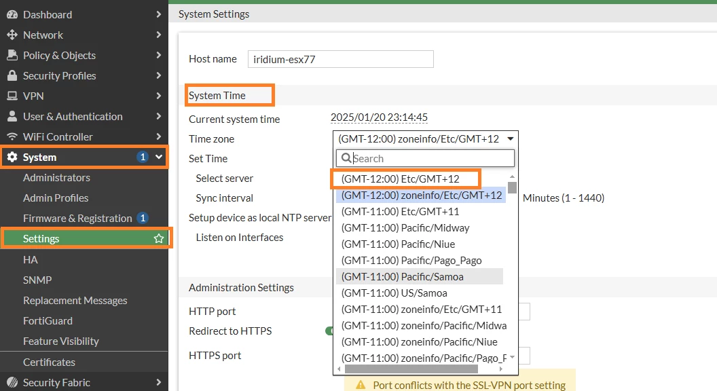Expand the WiFi Controller chevron
This screenshot has width=717, height=391.
[158, 136]
